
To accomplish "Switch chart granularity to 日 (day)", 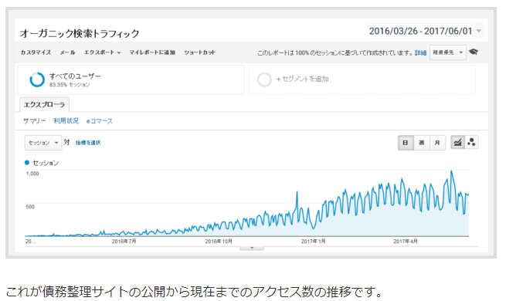I will [406, 143].
